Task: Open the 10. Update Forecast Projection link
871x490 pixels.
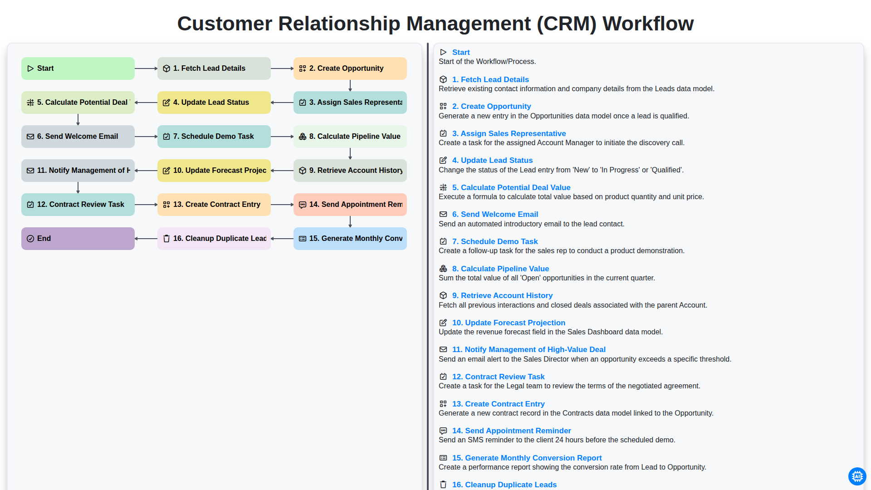Action: tap(509, 323)
